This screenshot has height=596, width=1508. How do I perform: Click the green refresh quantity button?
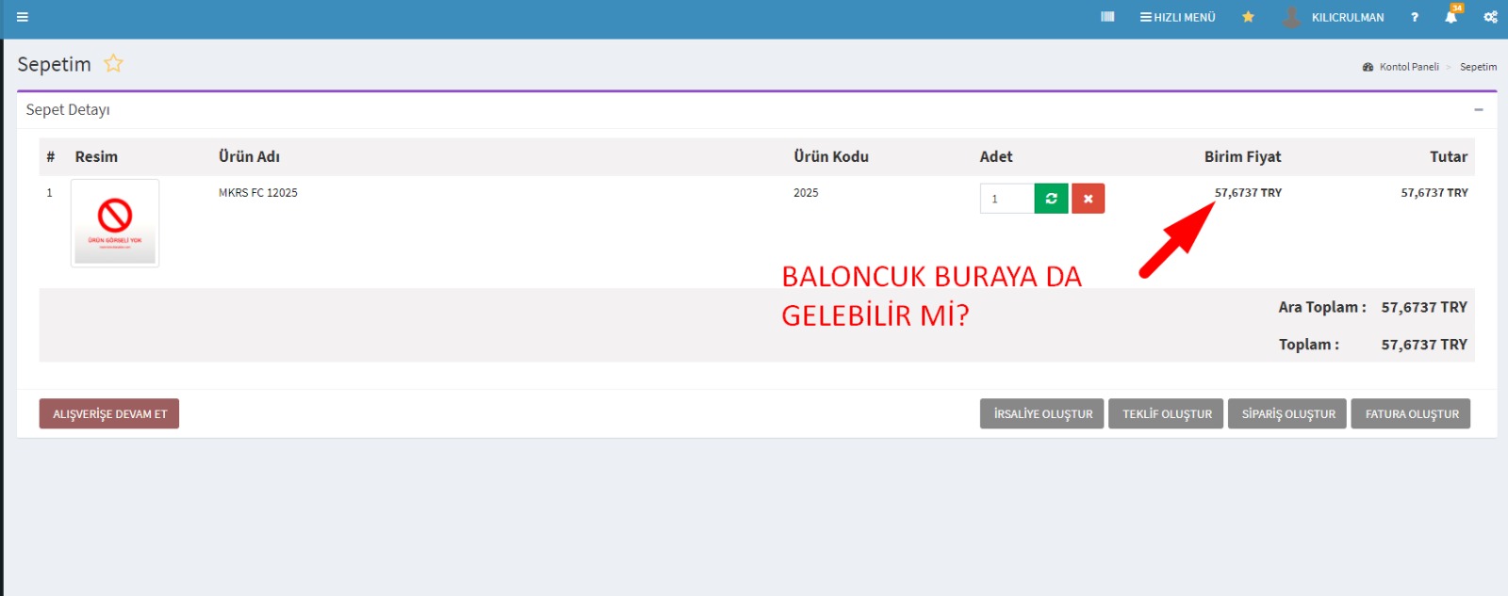[x=1051, y=199]
